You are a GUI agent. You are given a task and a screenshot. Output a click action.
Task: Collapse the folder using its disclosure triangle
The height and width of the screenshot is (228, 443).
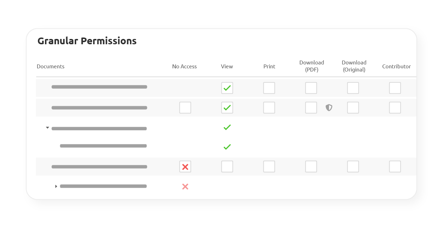coord(47,128)
